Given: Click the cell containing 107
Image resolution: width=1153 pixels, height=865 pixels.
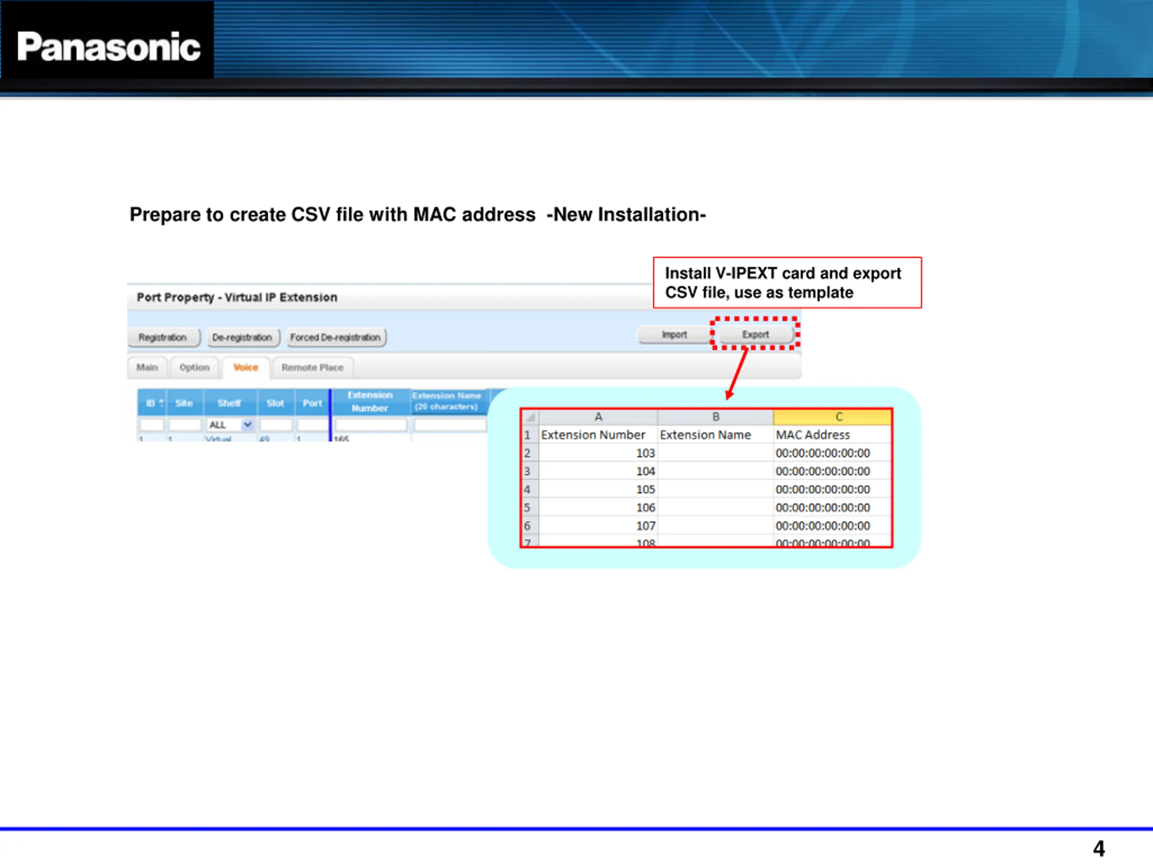Looking at the screenshot, I should click(599, 526).
